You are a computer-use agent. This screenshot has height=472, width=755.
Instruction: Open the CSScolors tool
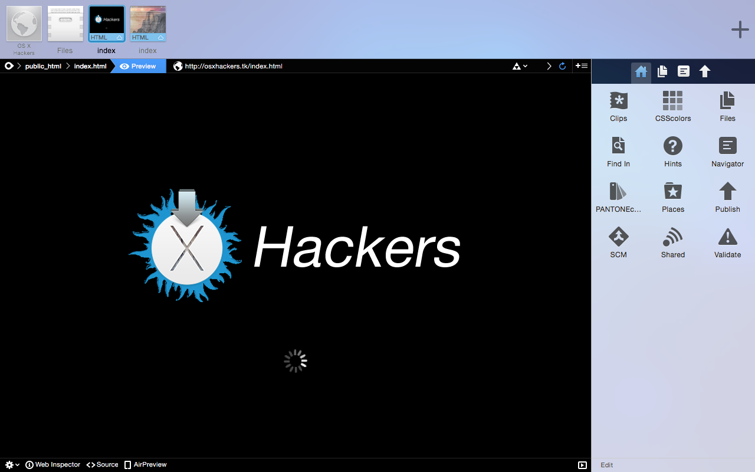click(x=672, y=107)
